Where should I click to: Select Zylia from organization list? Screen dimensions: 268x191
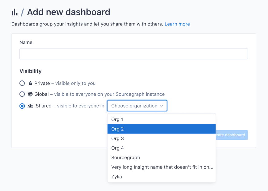162,177
